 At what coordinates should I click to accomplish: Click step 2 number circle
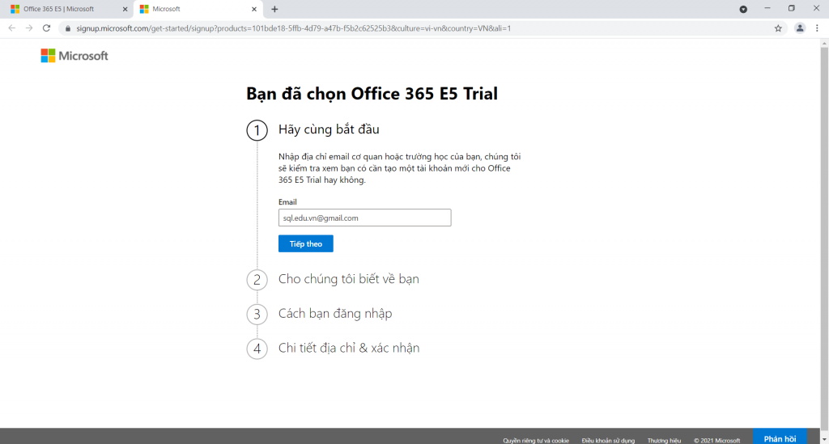point(257,280)
